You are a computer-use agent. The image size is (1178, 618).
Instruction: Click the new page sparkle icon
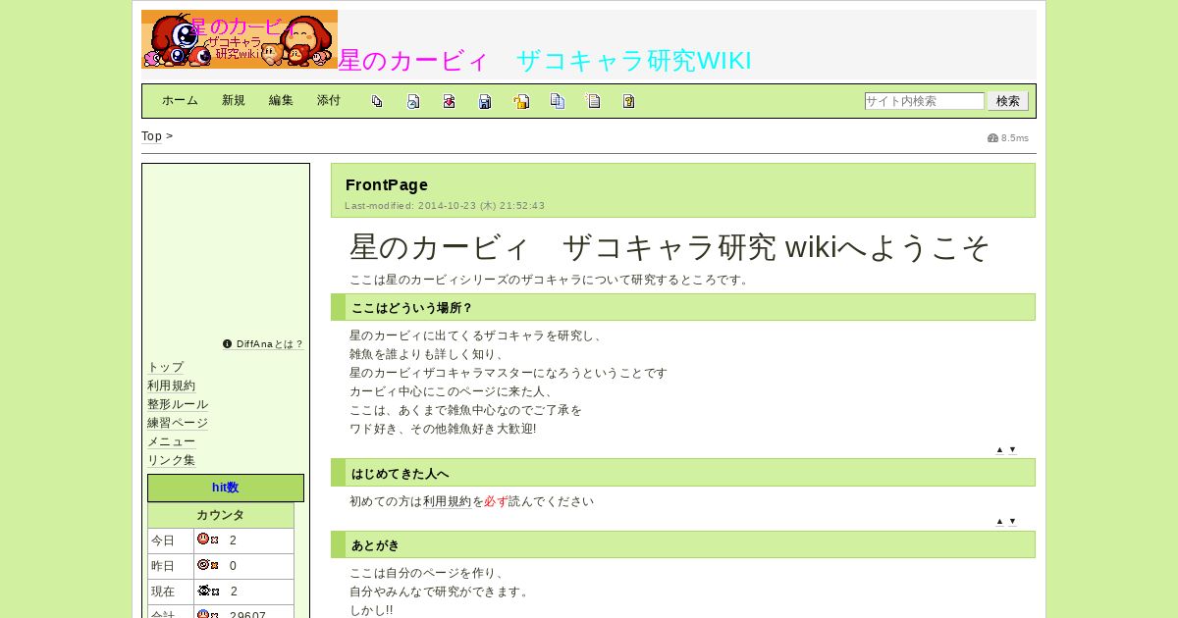pyautogui.click(x=593, y=101)
